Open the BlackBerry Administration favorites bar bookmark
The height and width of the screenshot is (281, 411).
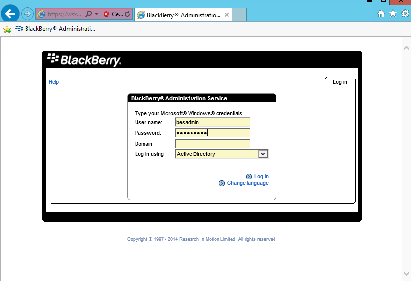(x=55, y=29)
